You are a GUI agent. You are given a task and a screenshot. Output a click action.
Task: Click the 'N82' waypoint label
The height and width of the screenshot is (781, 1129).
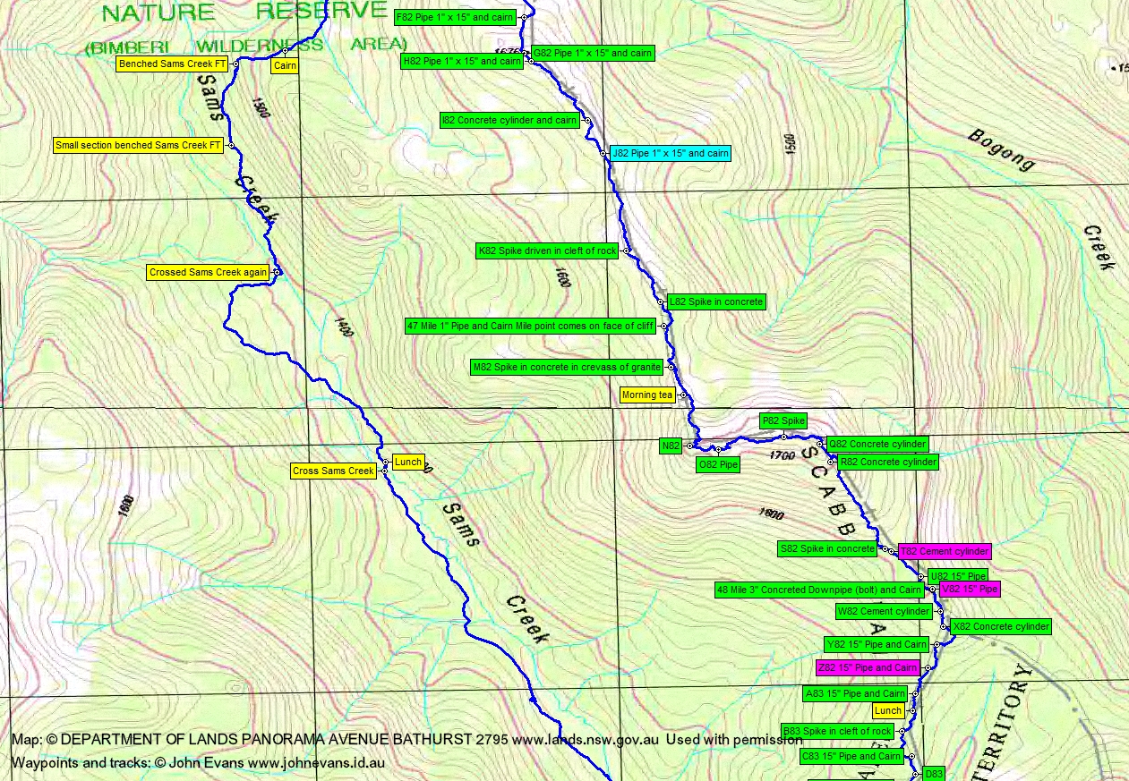[x=671, y=445]
